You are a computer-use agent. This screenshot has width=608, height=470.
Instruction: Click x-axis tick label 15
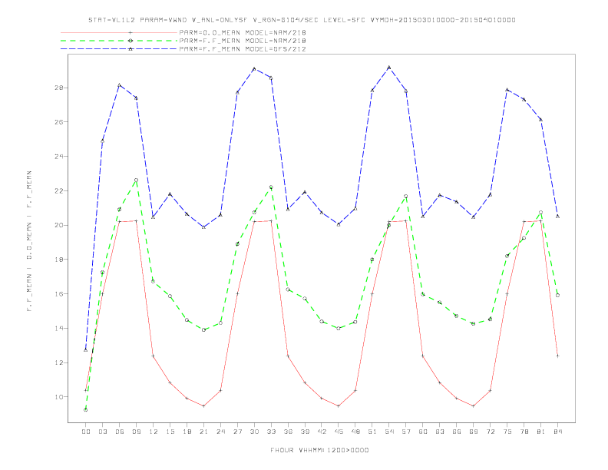click(x=170, y=432)
